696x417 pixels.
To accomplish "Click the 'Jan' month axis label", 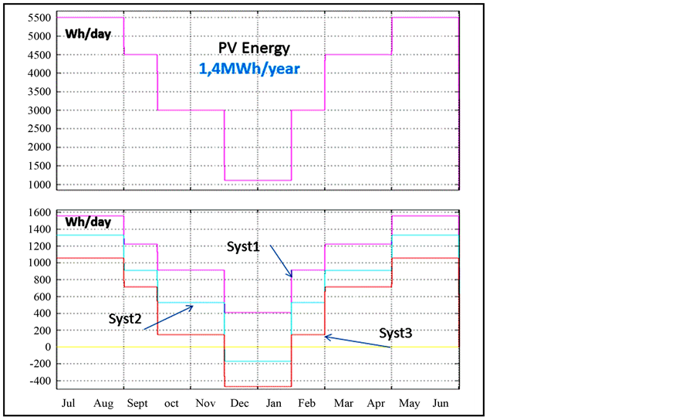I will [273, 403].
